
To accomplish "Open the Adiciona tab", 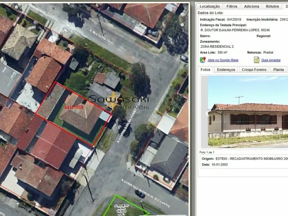I will pyautogui.click(x=252, y=6).
